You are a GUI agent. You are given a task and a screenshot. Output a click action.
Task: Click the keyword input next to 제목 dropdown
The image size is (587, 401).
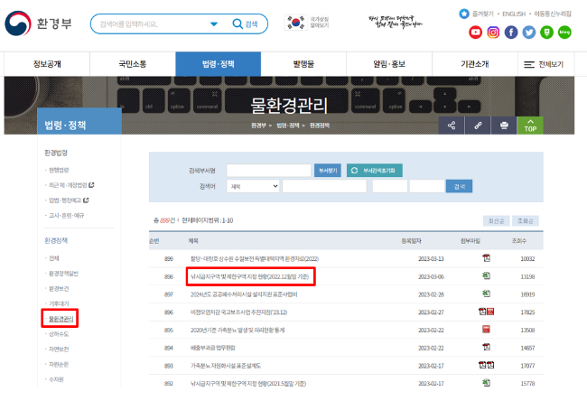[x=324, y=186]
